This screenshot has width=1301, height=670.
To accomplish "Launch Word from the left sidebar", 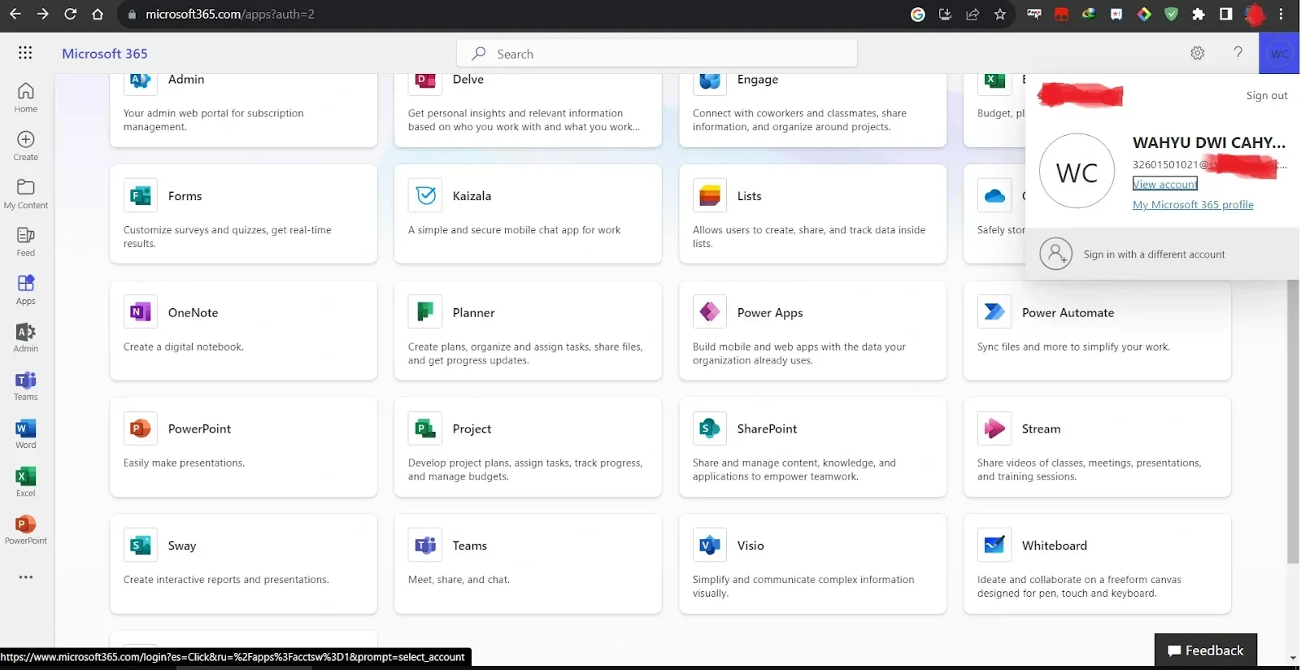I will 26,433.
